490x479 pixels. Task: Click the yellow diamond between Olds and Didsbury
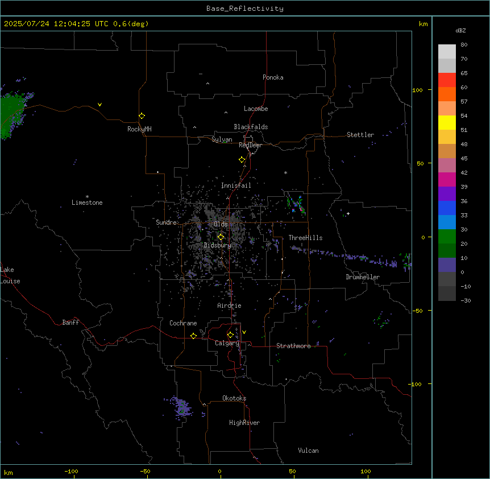tap(221, 237)
